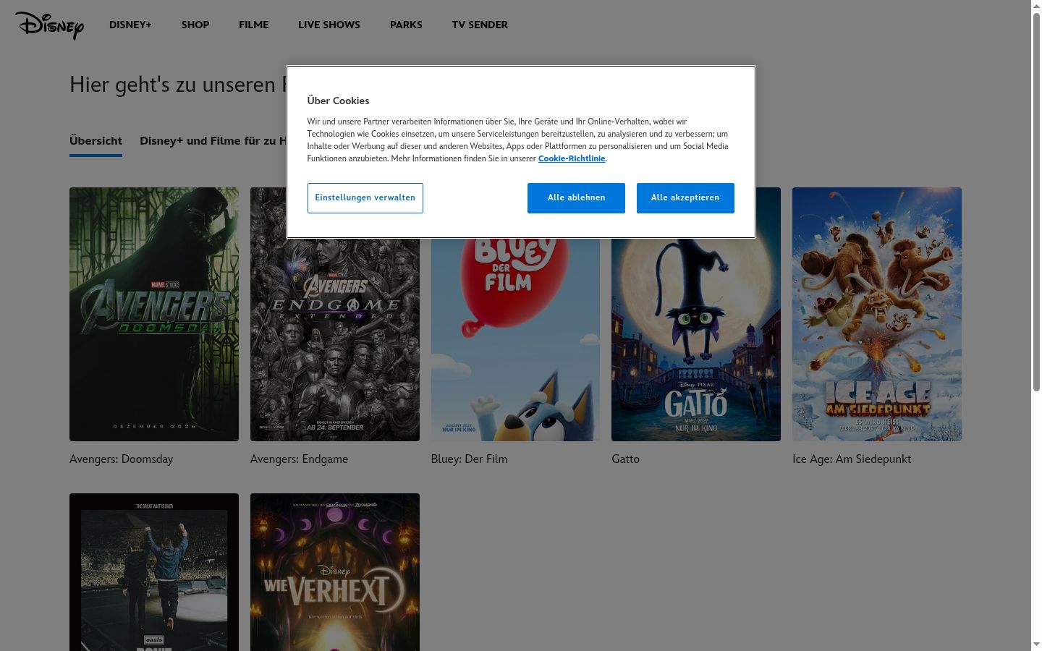Image resolution: width=1042 pixels, height=651 pixels.
Task: Click Alle ablehnen cookie button
Action: [576, 198]
